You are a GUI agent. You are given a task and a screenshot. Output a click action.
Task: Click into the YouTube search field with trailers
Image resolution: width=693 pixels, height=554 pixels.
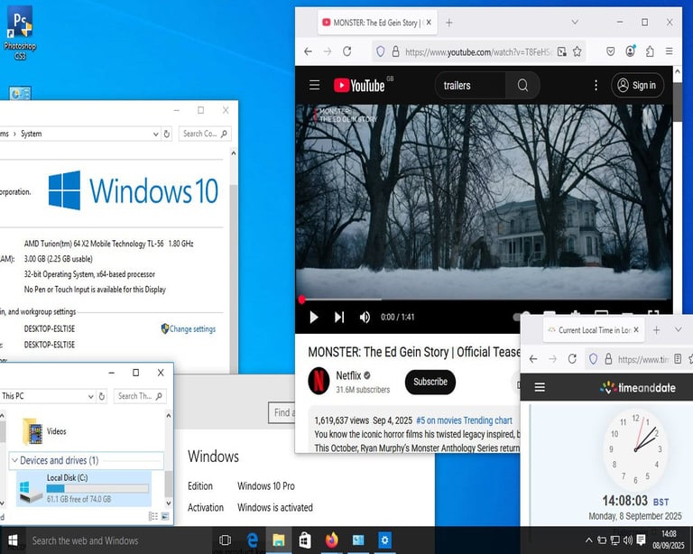[x=470, y=85]
